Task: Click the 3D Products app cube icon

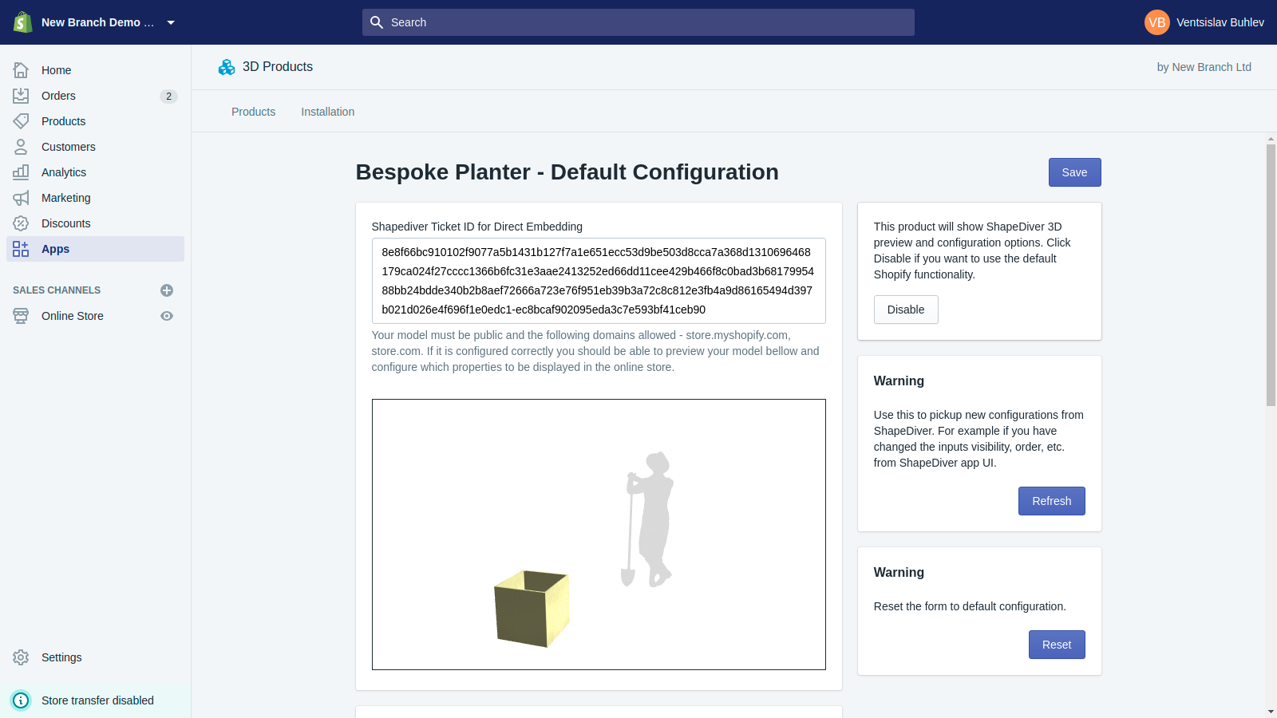Action: (x=227, y=67)
